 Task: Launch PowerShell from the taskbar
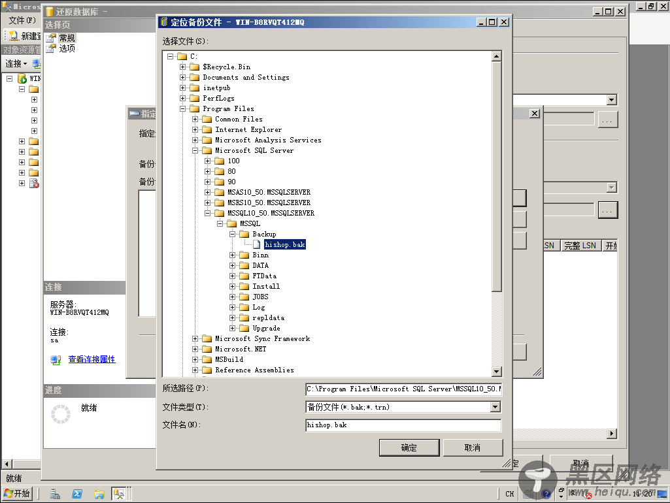pyautogui.click(x=77, y=494)
